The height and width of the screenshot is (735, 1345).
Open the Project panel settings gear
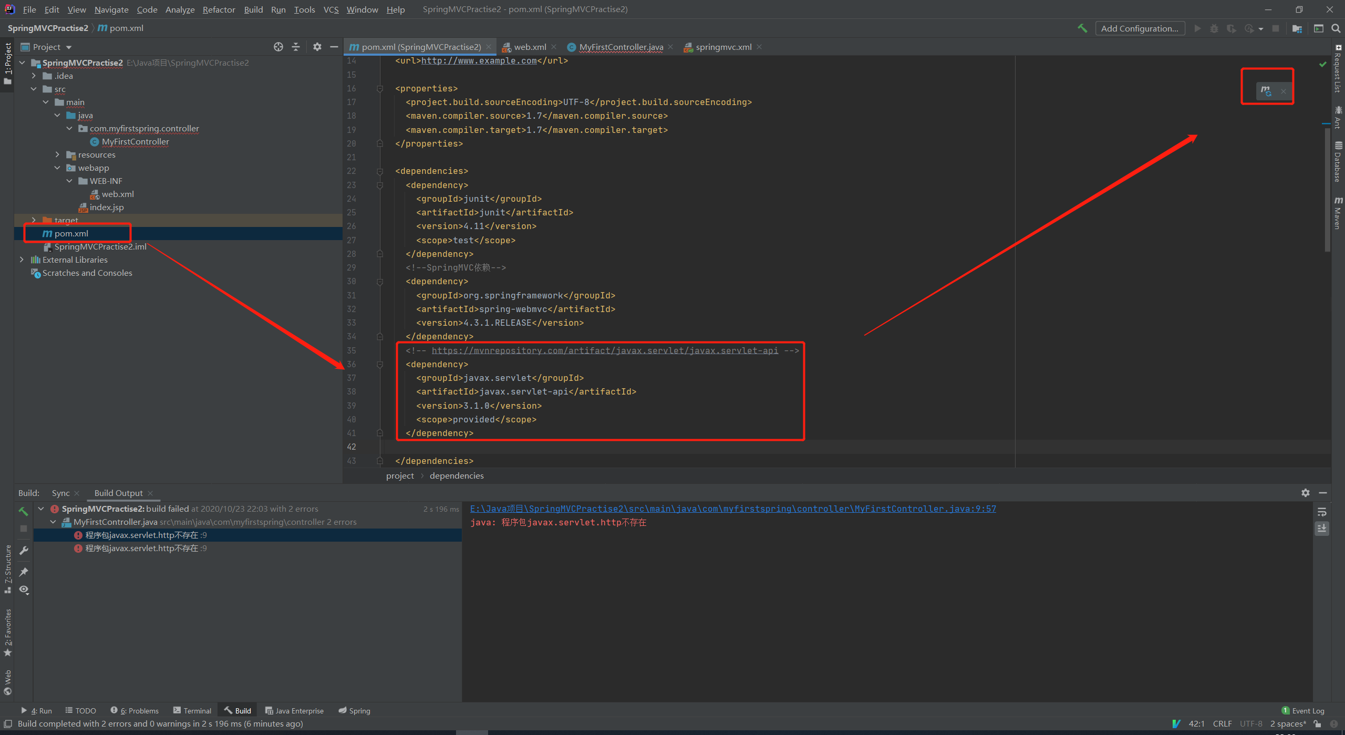[317, 47]
